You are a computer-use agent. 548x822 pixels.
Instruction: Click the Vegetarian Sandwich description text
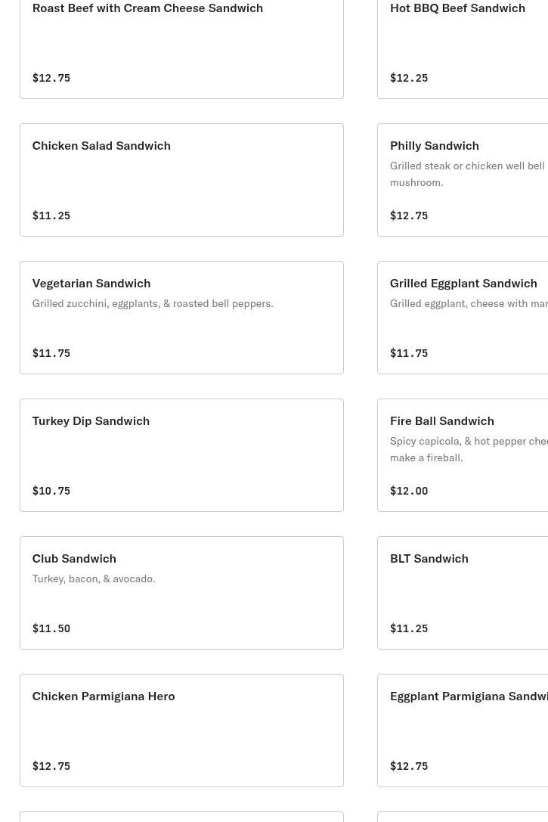(153, 303)
